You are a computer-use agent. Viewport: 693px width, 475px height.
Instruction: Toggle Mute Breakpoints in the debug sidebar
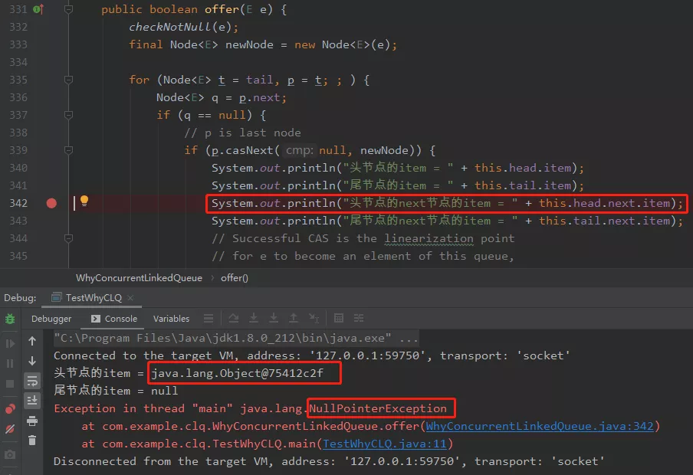[10, 429]
